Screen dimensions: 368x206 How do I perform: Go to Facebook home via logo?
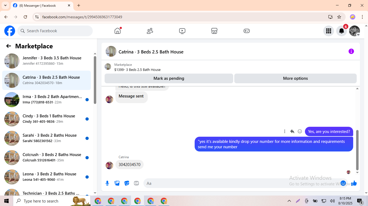pyautogui.click(x=10, y=31)
